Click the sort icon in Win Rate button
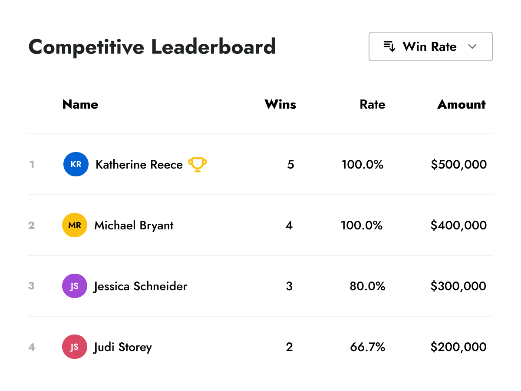Image resolution: width=521 pixels, height=391 pixels. pos(389,46)
